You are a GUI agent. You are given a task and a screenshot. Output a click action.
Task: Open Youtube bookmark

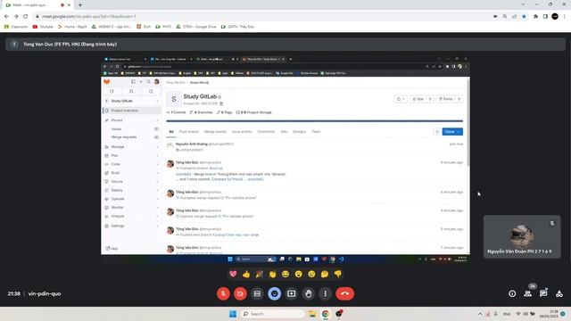coord(43,27)
